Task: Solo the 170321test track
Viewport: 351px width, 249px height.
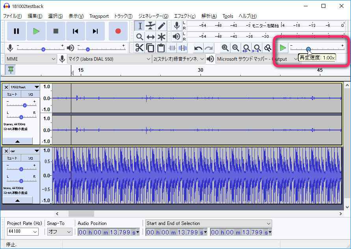Action: [x=31, y=94]
